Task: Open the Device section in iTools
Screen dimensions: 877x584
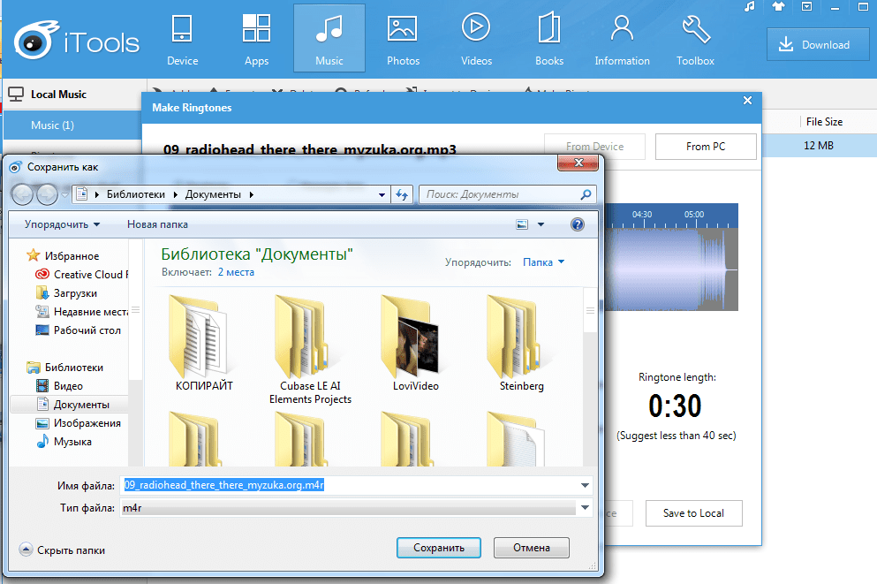Action: [x=181, y=40]
